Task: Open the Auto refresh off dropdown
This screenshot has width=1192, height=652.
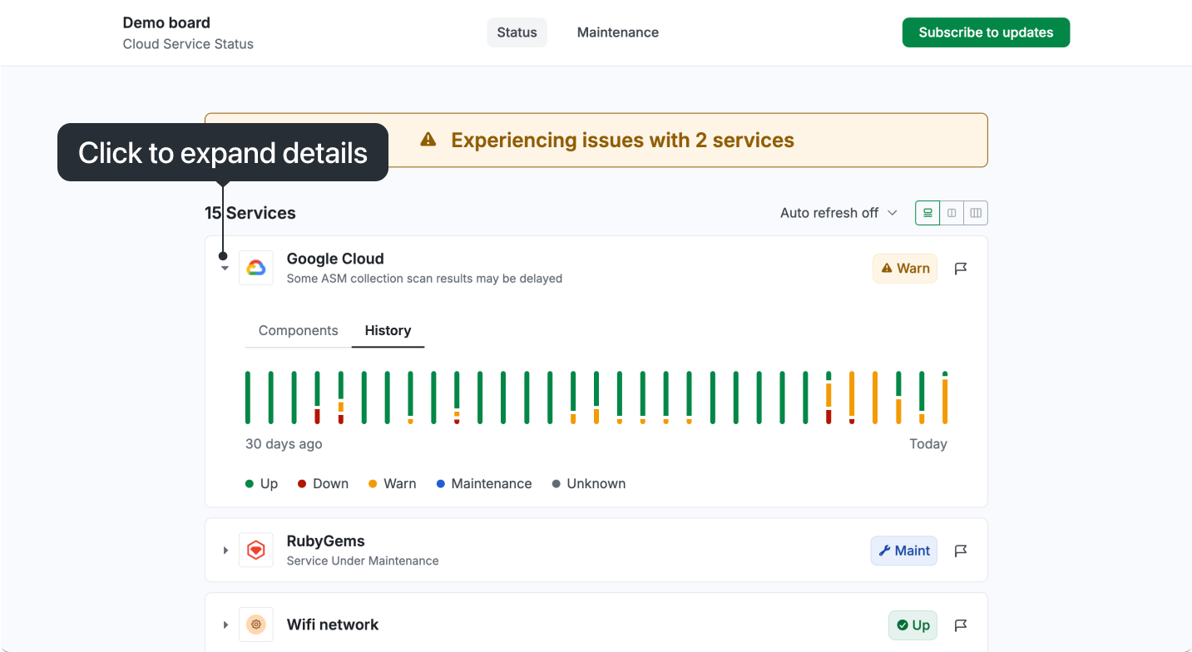Action: click(x=838, y=212)
